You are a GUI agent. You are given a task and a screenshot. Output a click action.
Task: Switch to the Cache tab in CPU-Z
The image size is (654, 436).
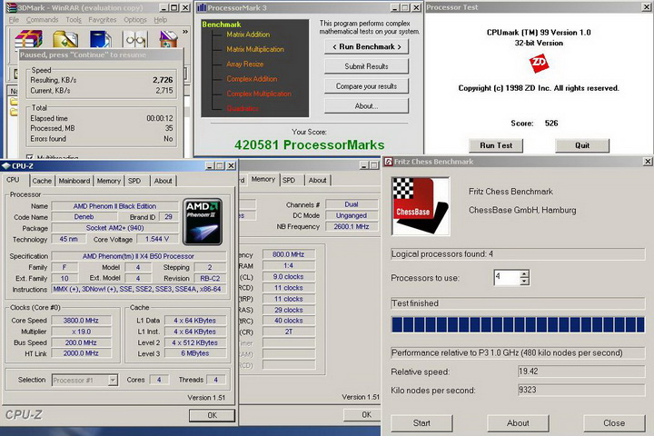click(42, 181)
